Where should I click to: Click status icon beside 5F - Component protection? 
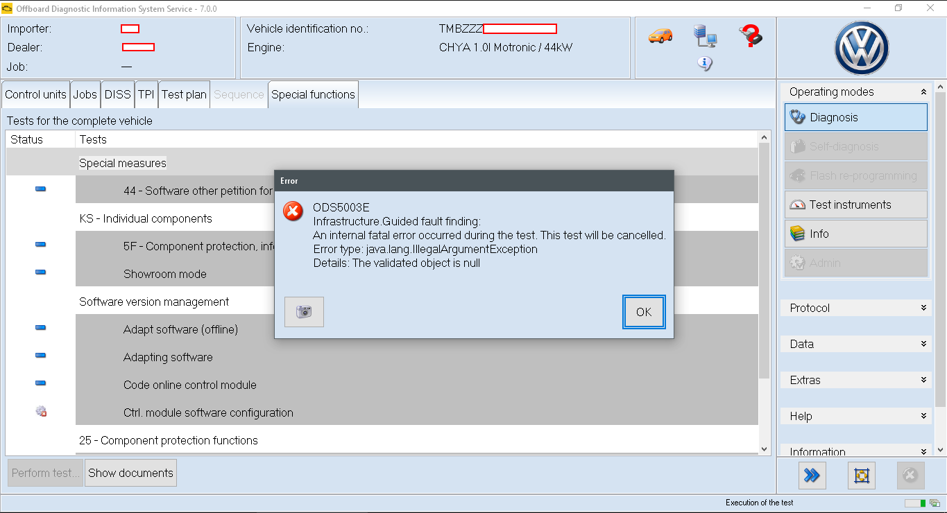(x=40, y=245)
